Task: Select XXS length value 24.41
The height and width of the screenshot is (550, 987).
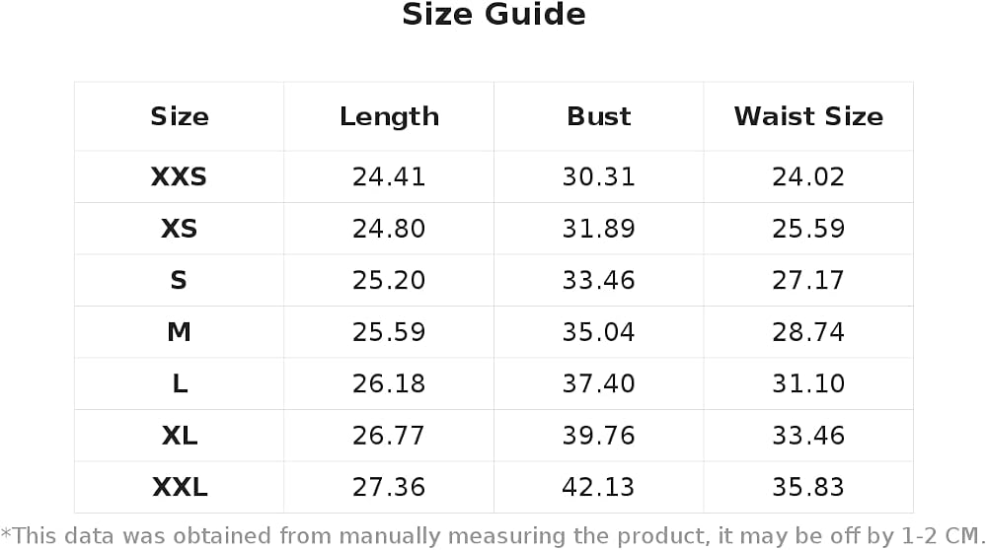Action: (x=389, y=176)
